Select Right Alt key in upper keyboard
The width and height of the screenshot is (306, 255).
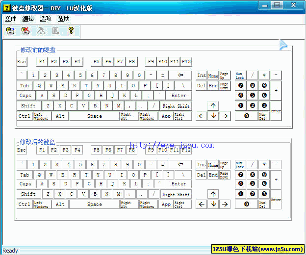(x=129, y=116)
